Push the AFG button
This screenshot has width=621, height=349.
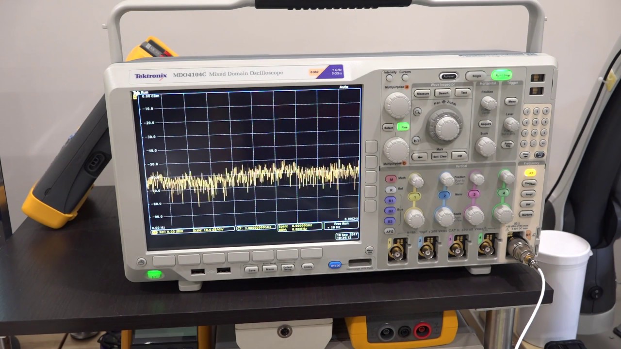(x=390, y=231)
